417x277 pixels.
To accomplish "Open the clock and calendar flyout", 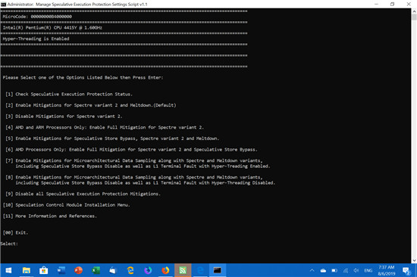I will click(387, 270).
